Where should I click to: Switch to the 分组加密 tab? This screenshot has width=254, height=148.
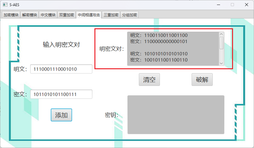point(130,15)
